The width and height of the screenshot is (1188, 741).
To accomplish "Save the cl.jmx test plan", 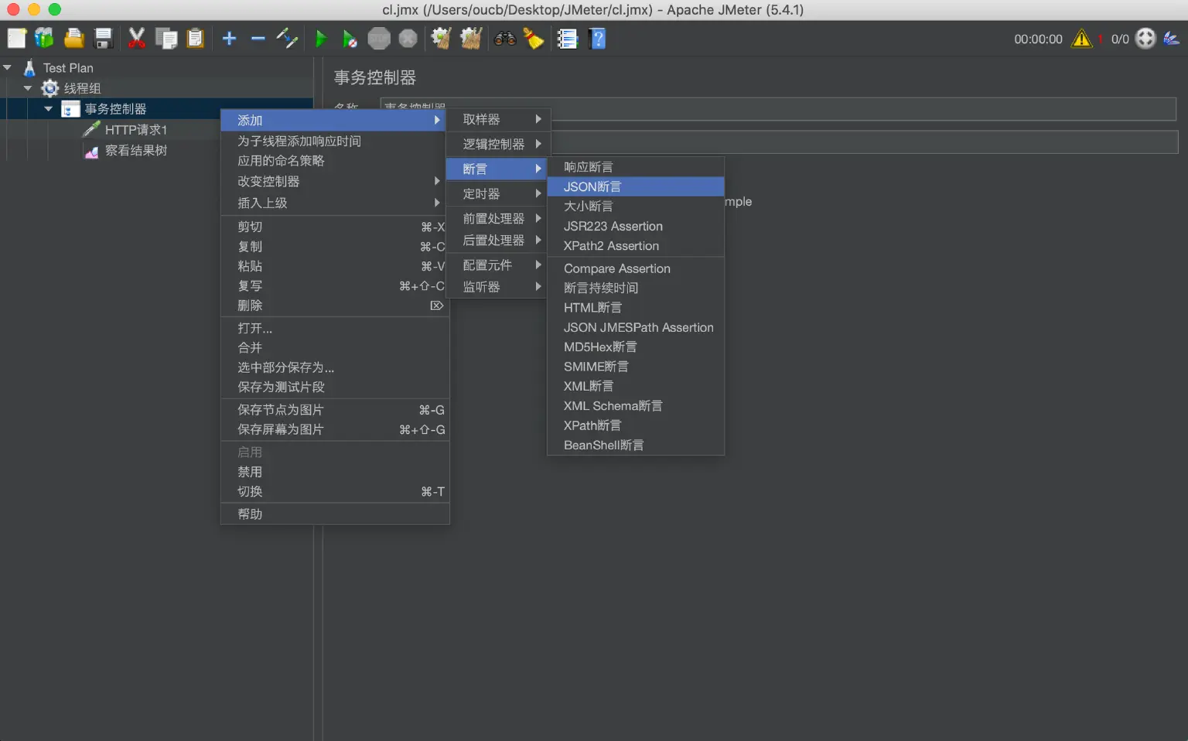I will [x=104, y=38].
